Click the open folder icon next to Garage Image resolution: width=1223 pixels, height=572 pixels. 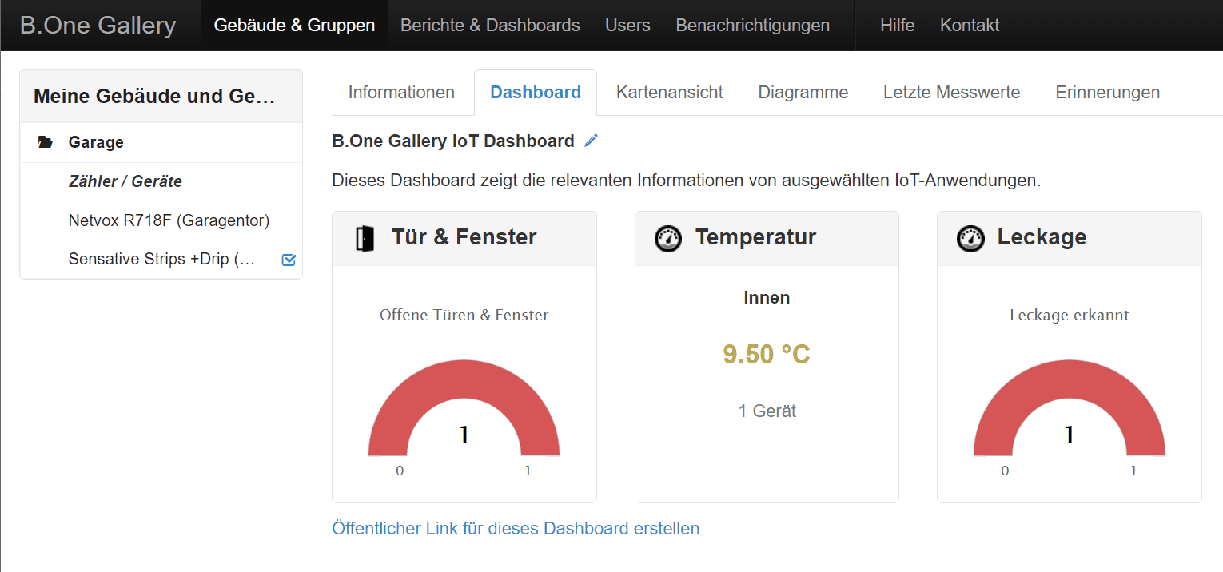pyautogui.click(x=46, y=142)
